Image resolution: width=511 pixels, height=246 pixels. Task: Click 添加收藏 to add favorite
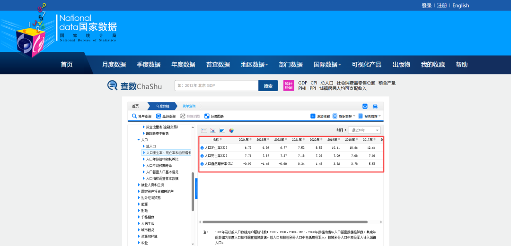320,116
